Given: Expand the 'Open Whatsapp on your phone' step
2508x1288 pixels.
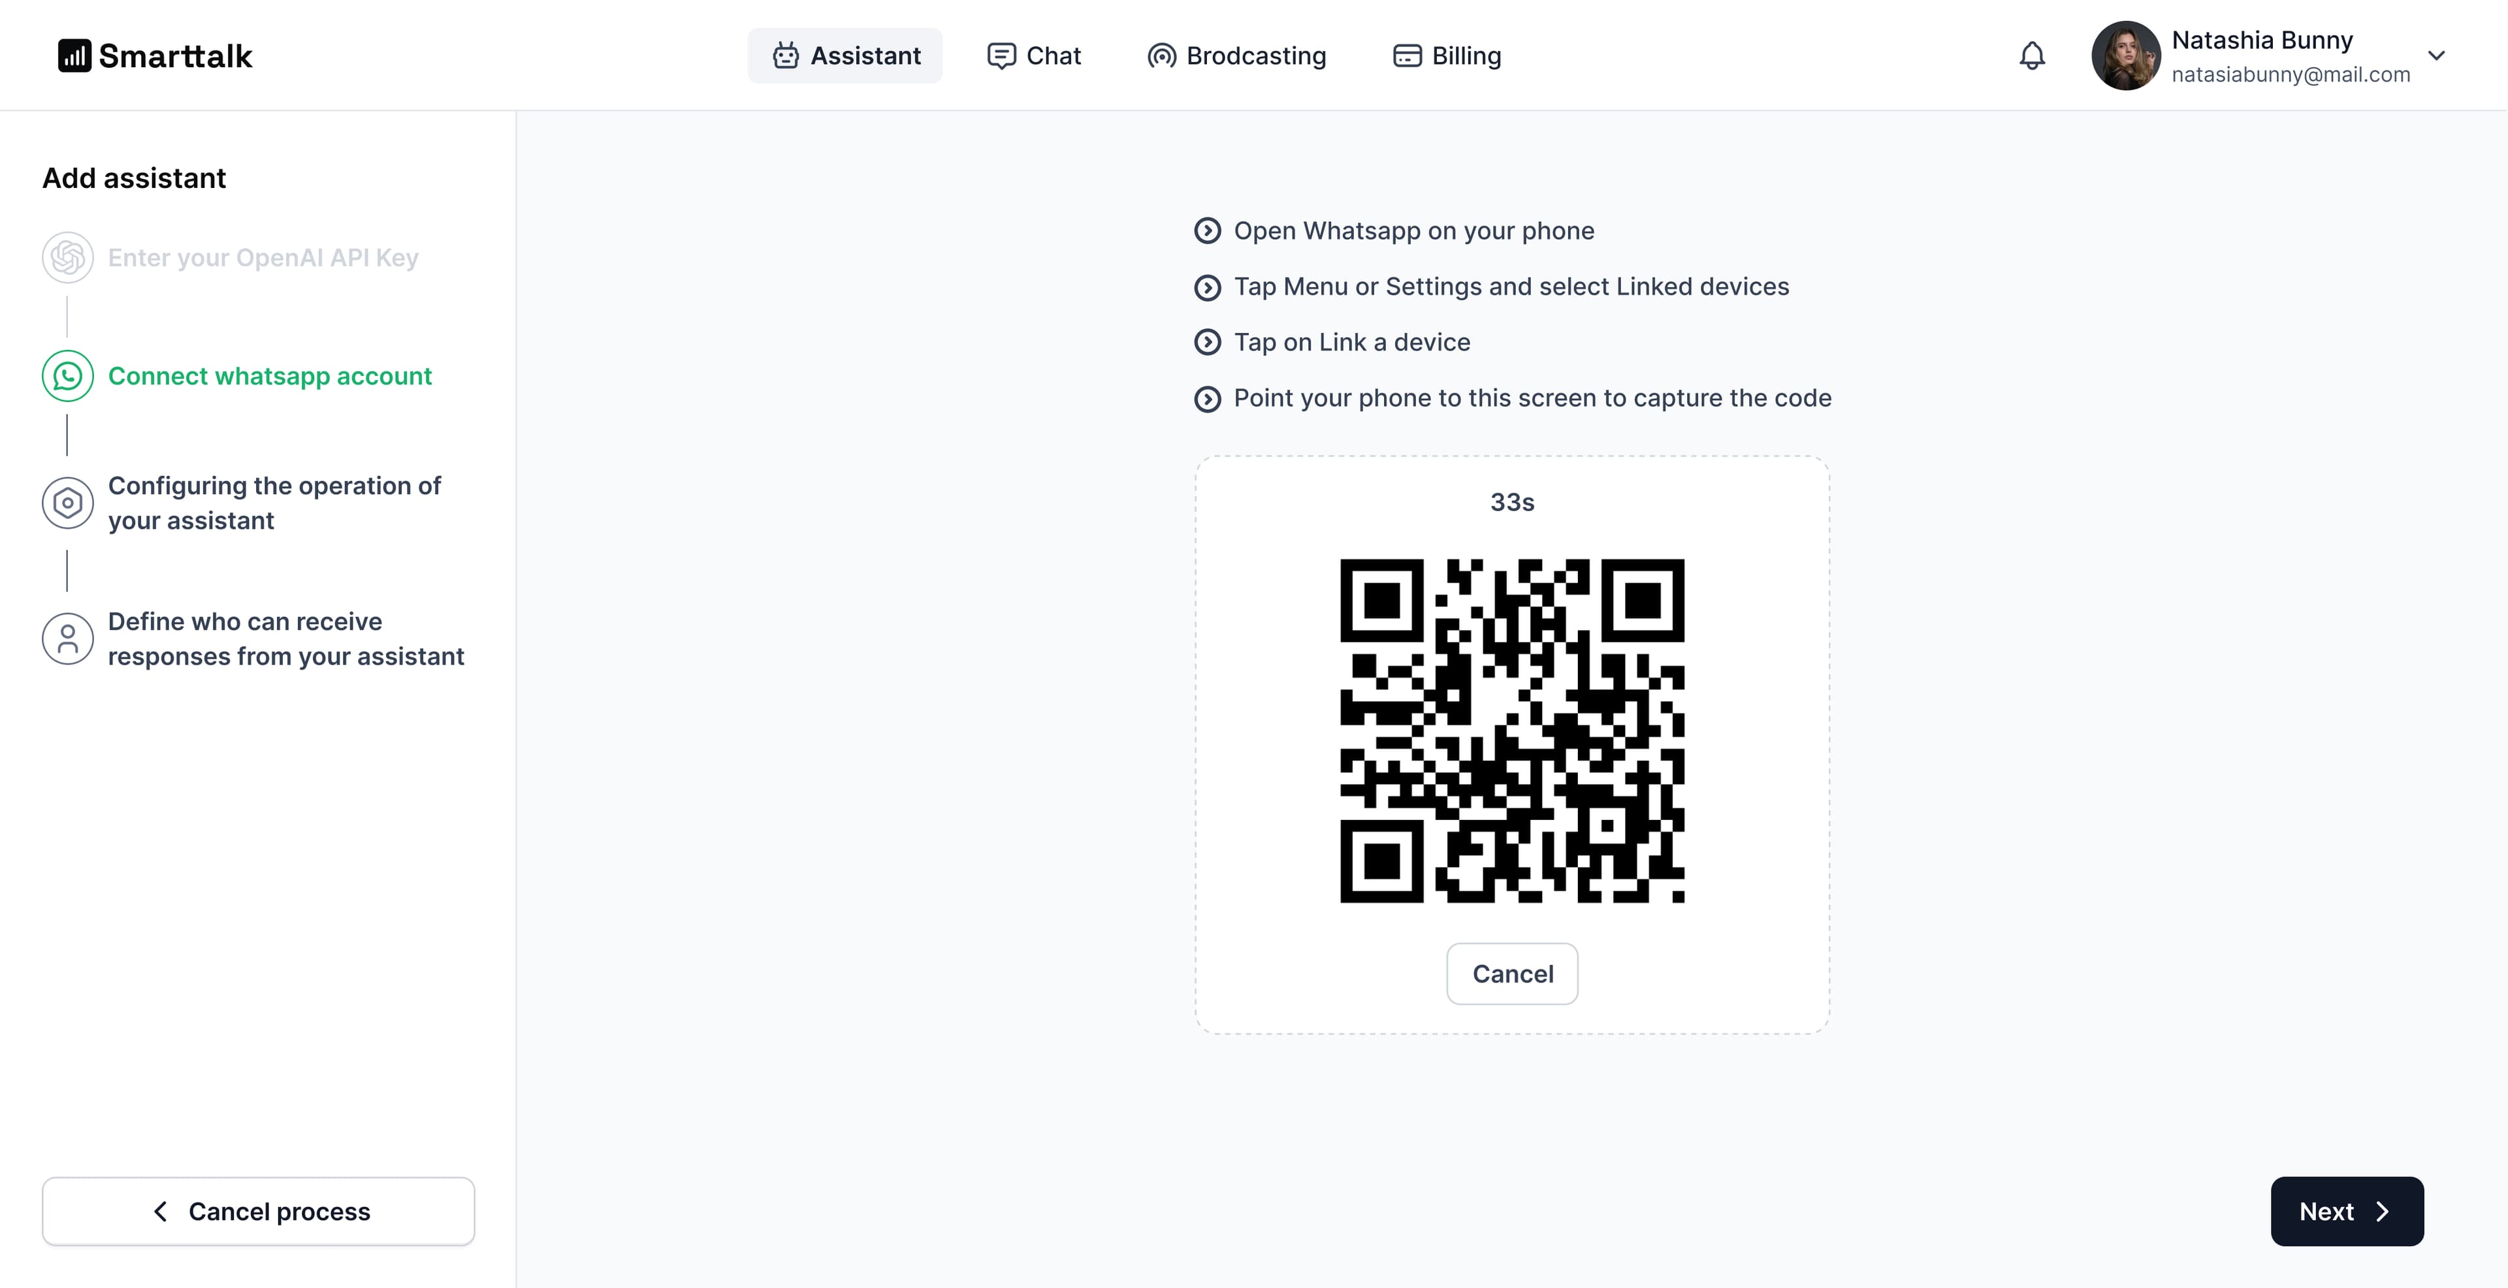Looking at the screenshot, I should tap(1209, 230).
